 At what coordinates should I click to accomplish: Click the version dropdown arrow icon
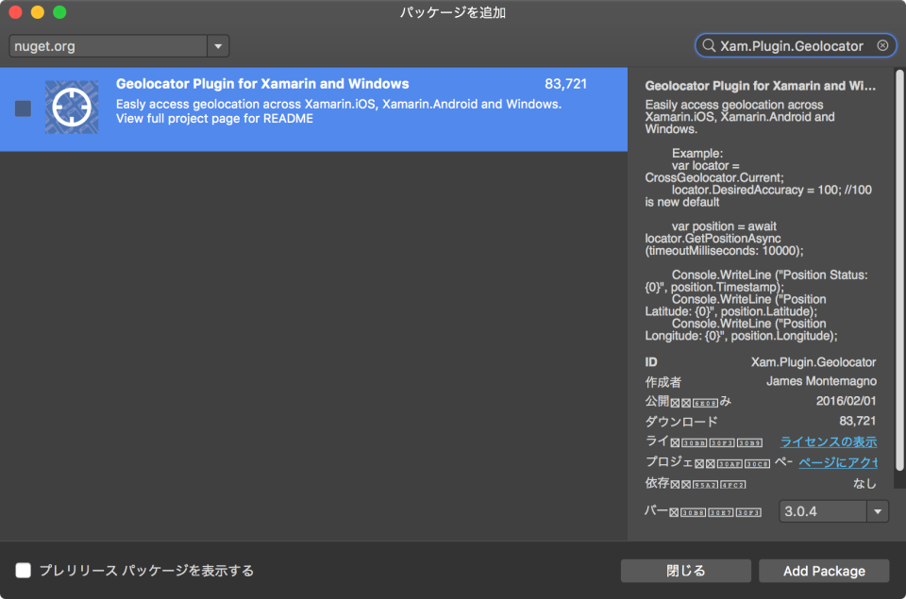(x=877, y=510)
